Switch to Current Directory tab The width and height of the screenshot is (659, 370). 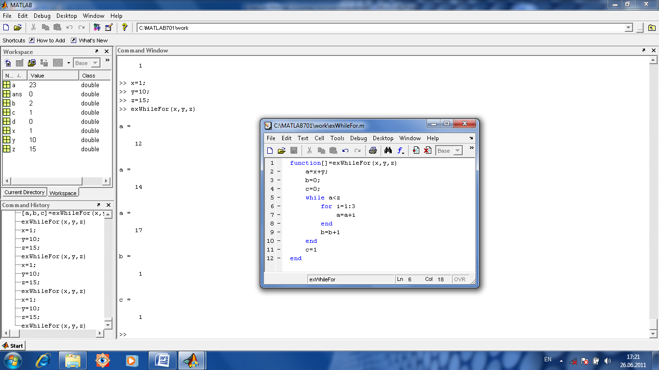25,192
